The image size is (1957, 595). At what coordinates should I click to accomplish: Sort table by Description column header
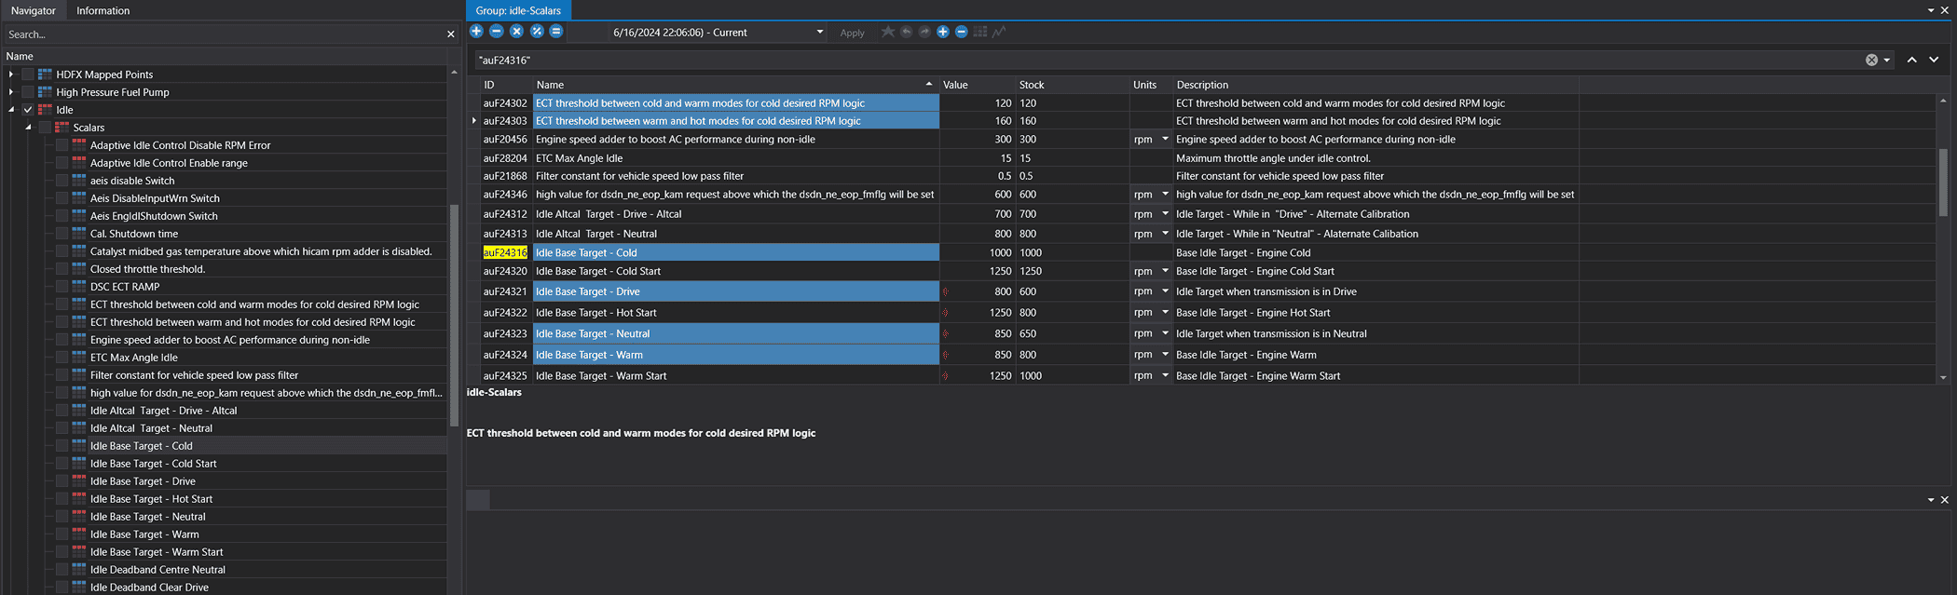pos(1201,85)
